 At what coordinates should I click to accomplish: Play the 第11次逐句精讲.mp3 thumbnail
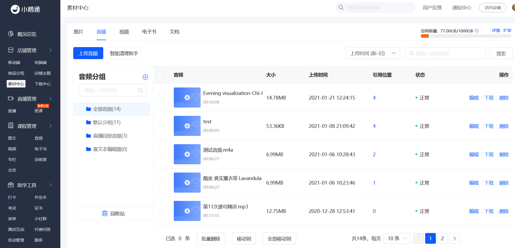coord(187,211)
